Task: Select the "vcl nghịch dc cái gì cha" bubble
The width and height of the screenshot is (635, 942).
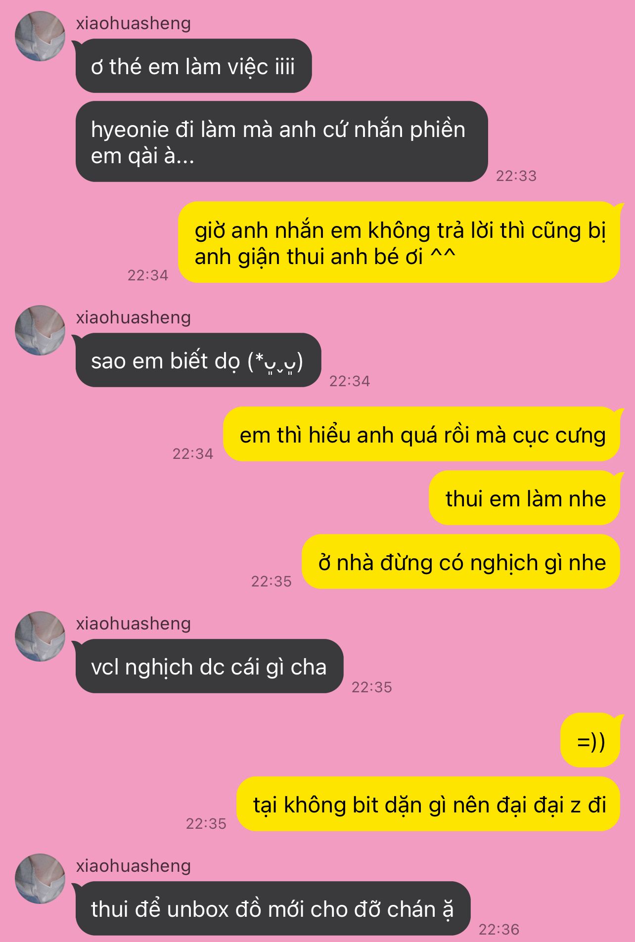Action: 209,666
